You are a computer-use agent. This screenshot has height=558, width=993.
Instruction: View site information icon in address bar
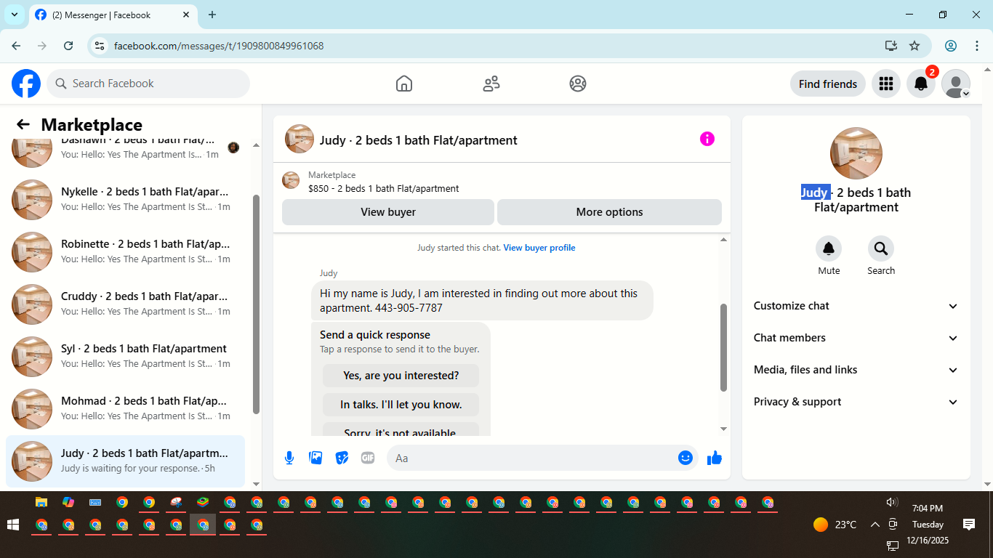(x=100, y=46)
